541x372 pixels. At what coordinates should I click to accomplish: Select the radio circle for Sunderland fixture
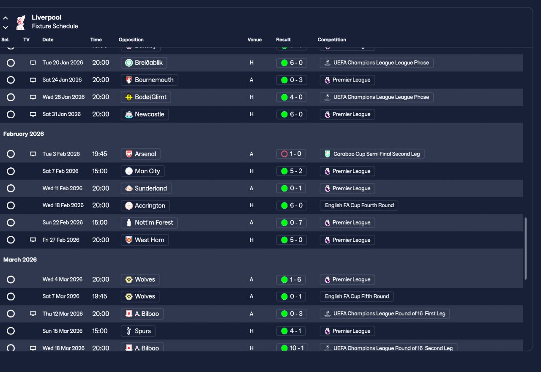(x=11, y=188)
